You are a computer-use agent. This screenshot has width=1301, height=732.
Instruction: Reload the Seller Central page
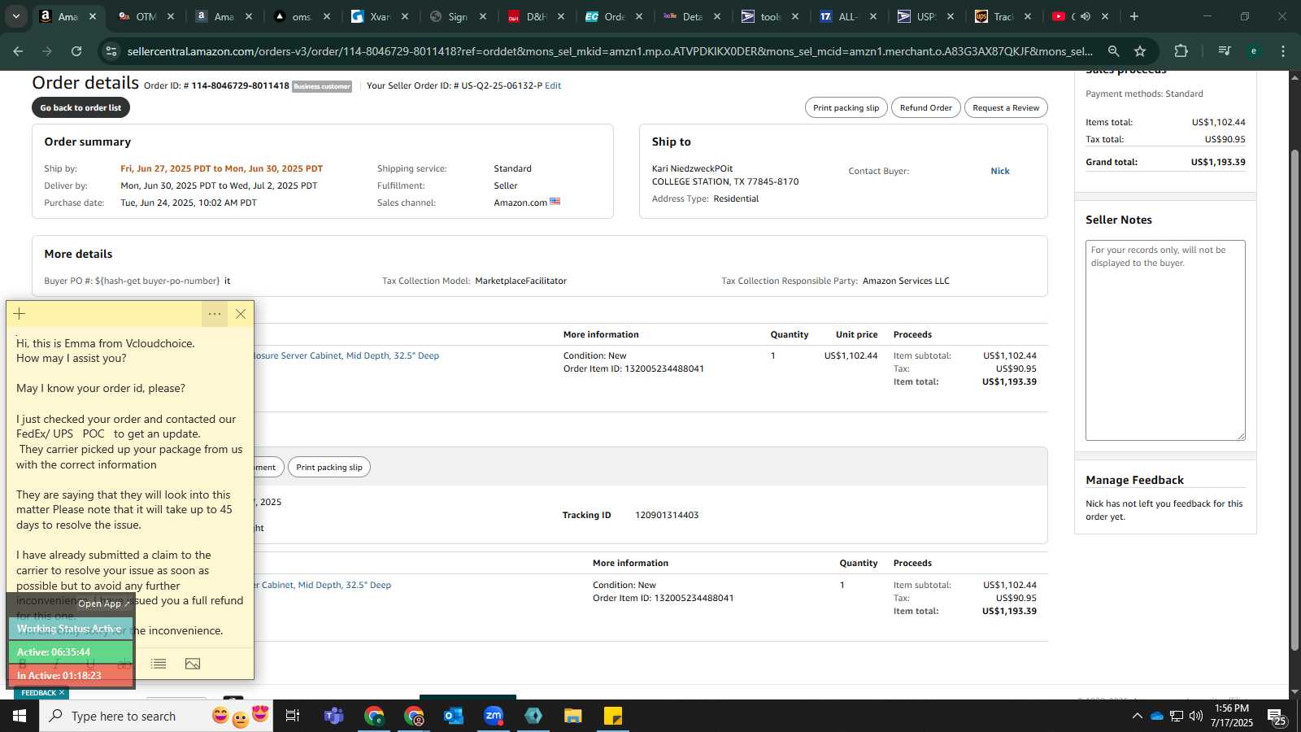(76, 51)
